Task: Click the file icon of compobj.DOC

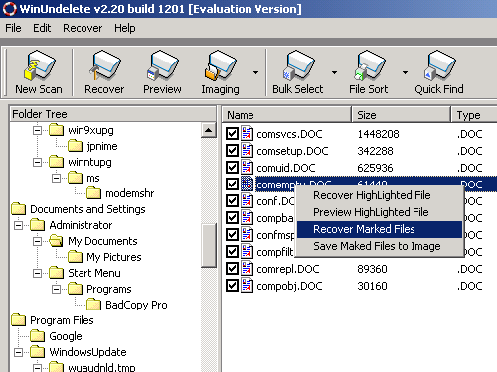Action: click(247, 286)
